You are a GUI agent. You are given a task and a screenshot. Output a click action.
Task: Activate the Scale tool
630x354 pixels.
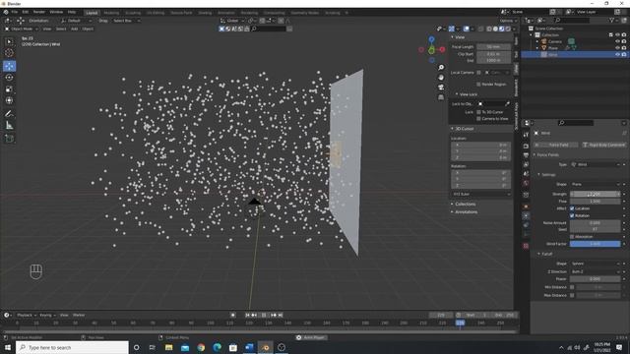pyautogui.click(x=9, y=89)
